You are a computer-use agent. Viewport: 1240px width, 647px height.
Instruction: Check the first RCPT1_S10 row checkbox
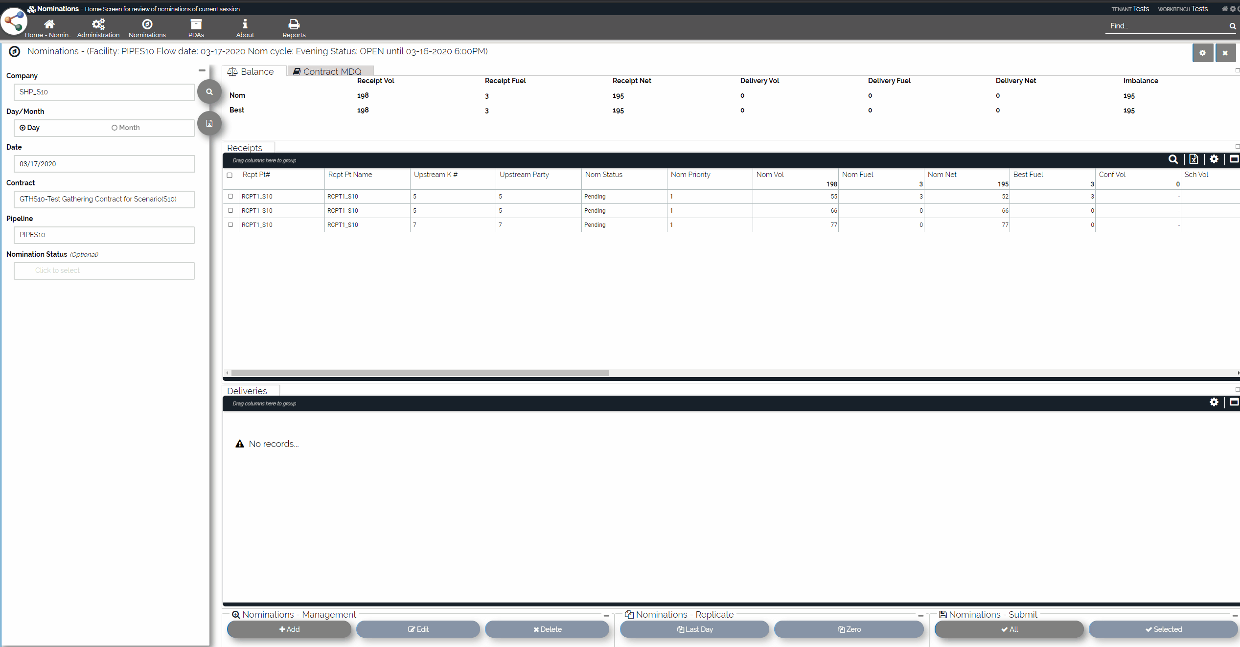pyautogui.click(x=230, y=197)
